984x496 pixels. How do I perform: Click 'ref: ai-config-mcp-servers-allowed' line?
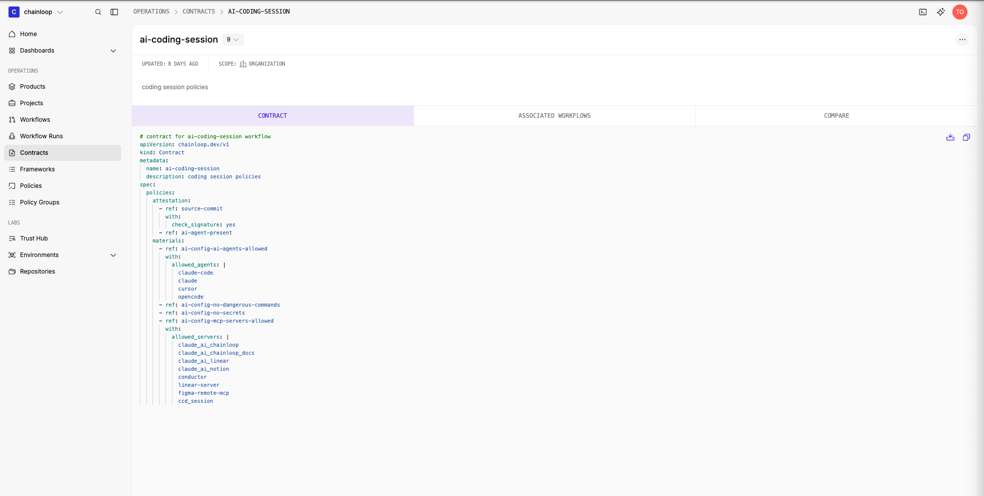click(x=217, y=321)
